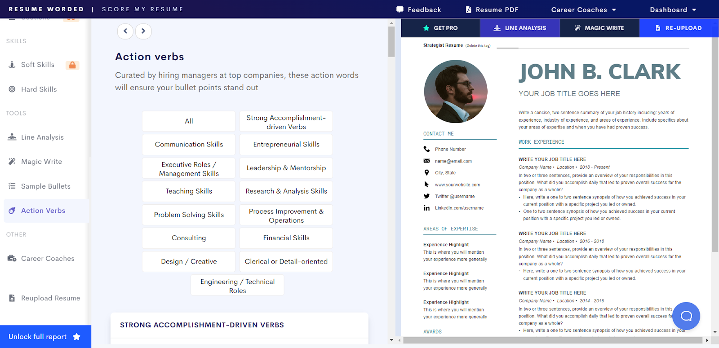Choose the Communication Skills category
Screen dimensions: 719x348
(x=189, y=145)
